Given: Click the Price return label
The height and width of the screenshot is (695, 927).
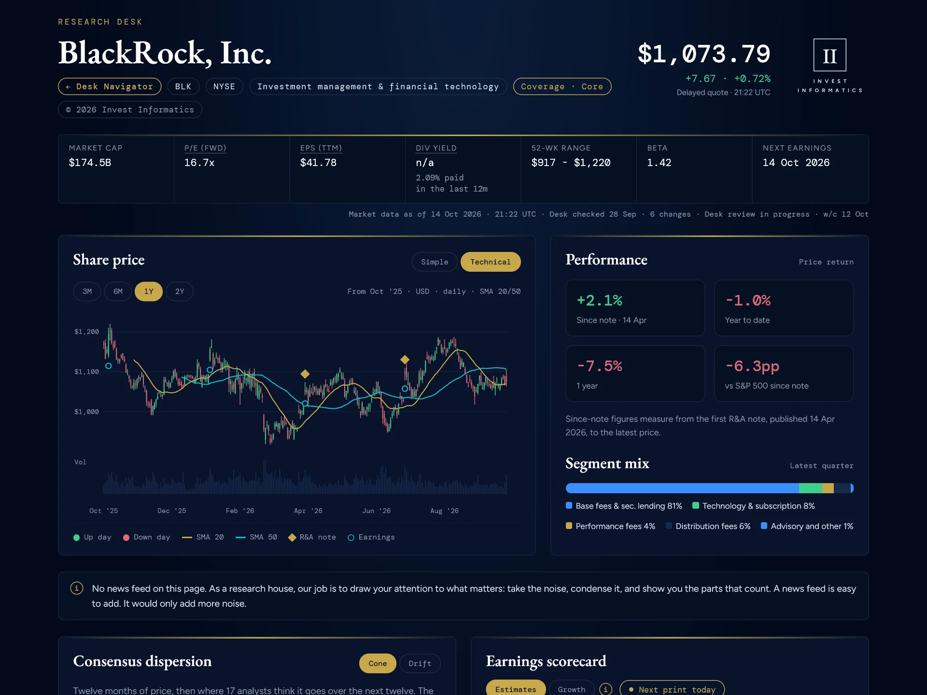Looking at the screenshot, I should tap(826, 262).
